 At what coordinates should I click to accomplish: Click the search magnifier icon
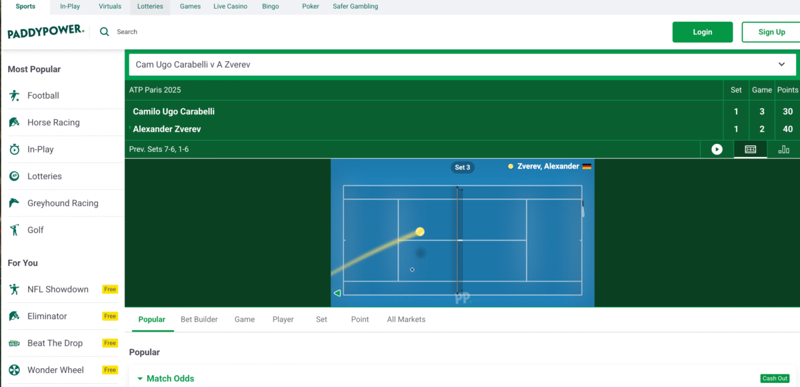(104, 31)
